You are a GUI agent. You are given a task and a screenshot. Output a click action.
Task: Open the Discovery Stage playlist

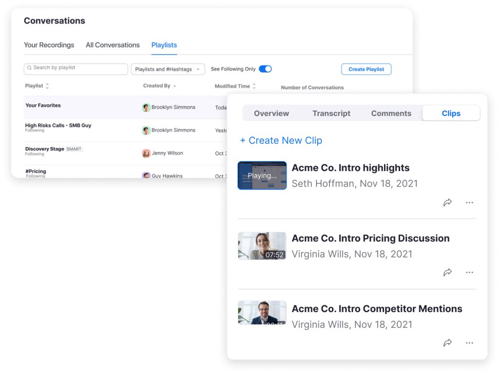[x=44, y=149]
